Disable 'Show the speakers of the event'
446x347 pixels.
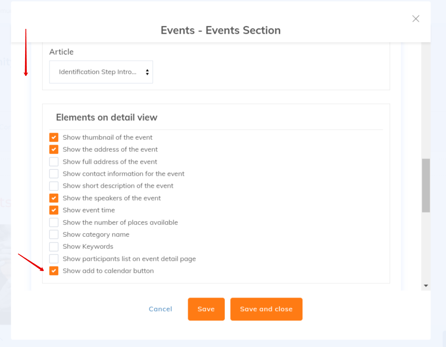point(53,198)
